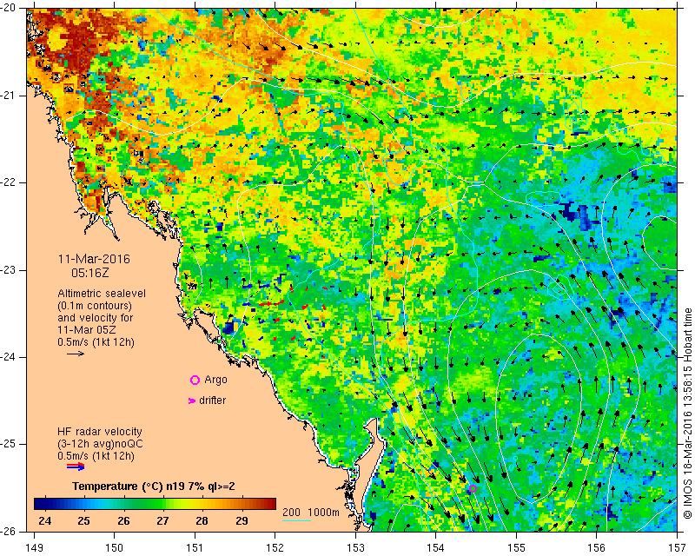Viewport: 695px width, 556px height.
Task: Click color bar value '28'
Action: [202, 521]
